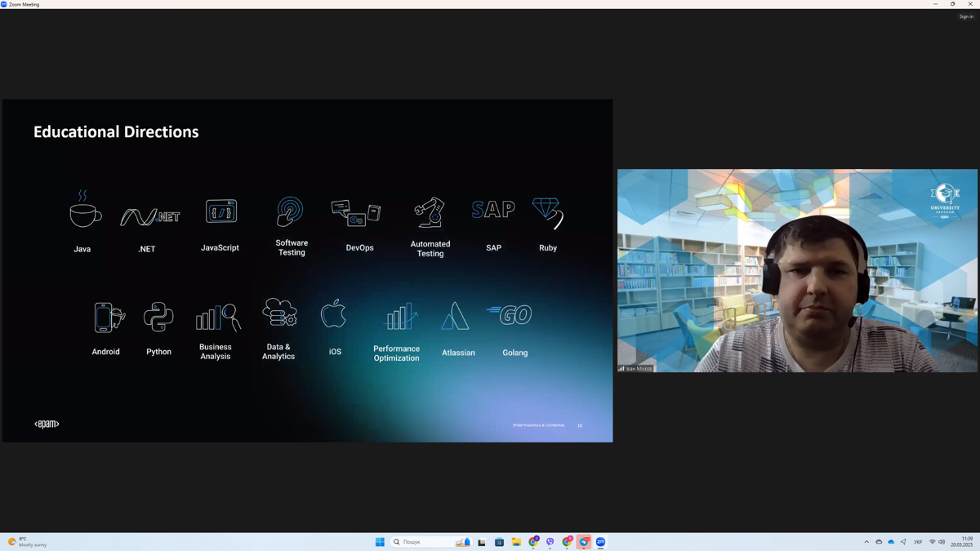Click the .NET wave logo icon

tap(150, 216)
